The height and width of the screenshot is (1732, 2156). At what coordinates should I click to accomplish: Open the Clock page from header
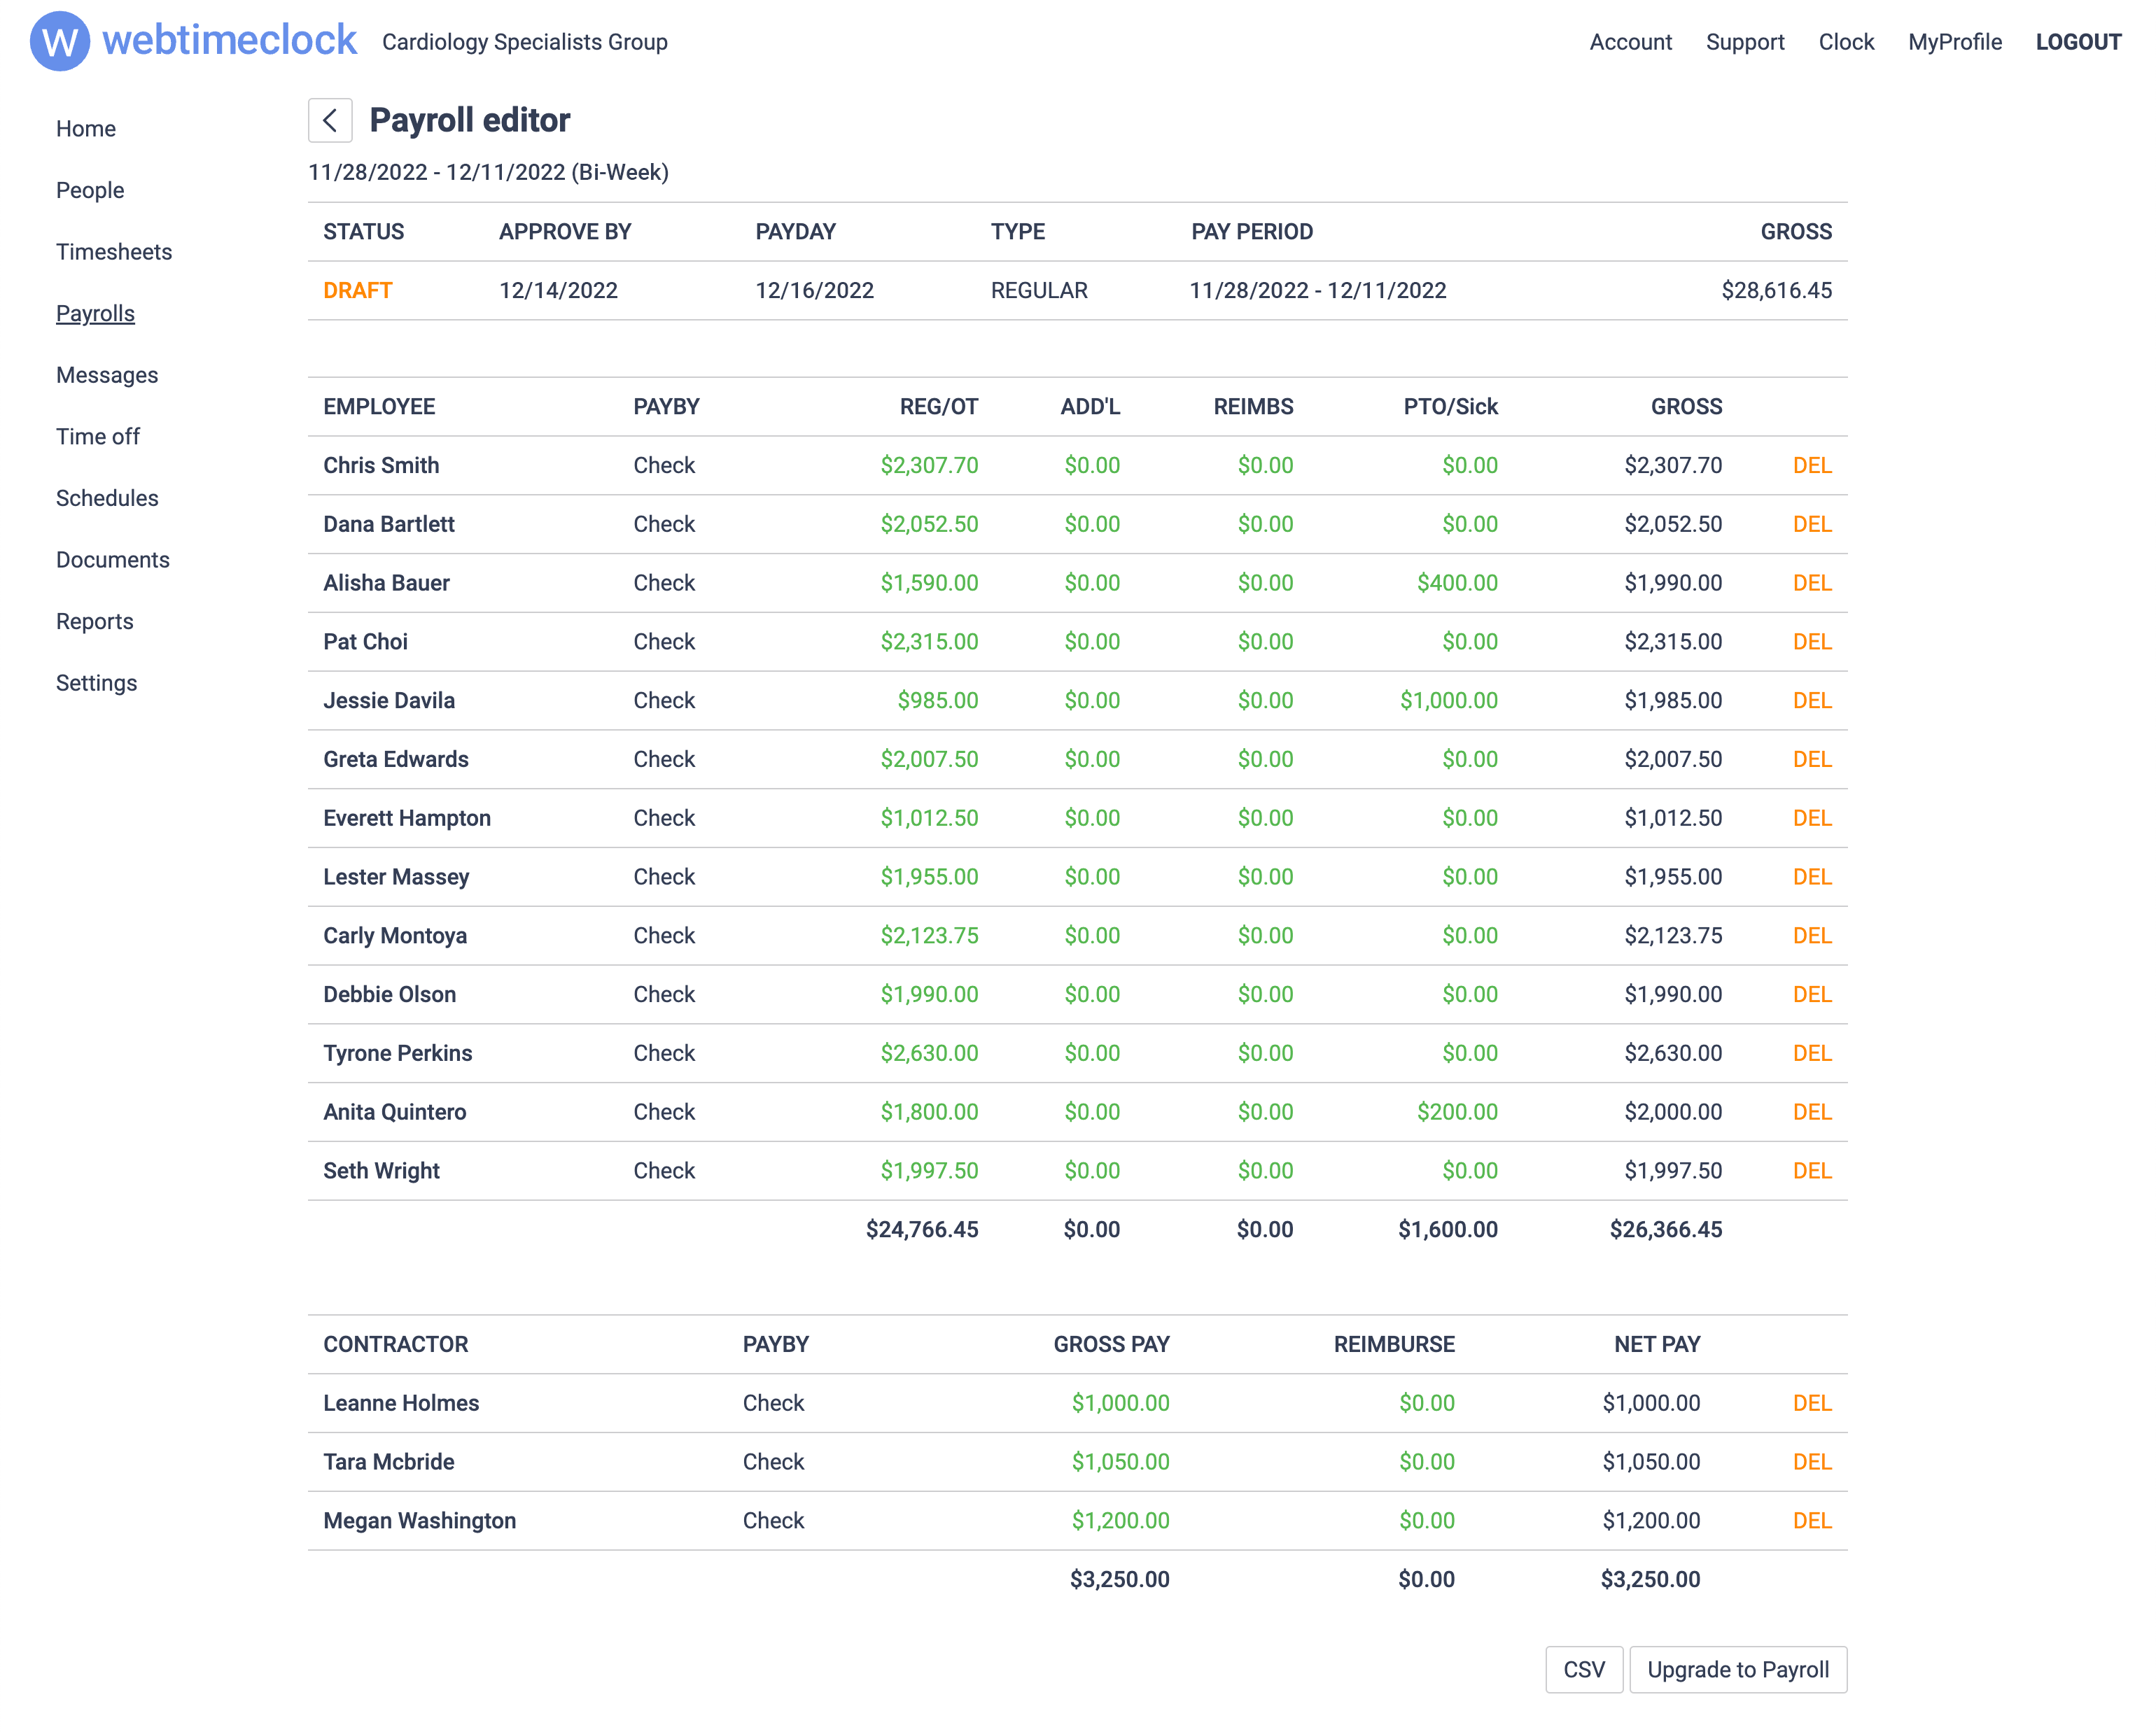[x=1845, y=42]
